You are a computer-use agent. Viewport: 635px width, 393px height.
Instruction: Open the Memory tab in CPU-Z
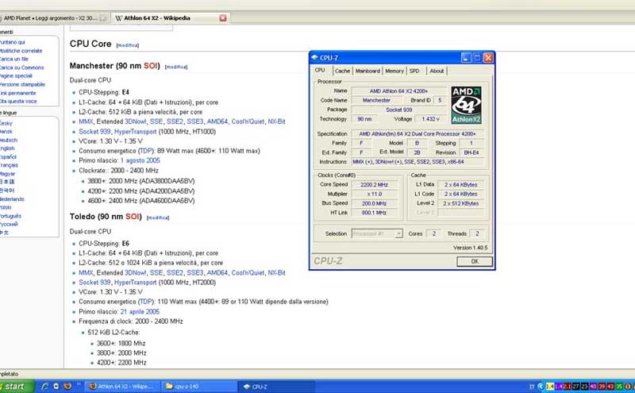click(394, 71)
